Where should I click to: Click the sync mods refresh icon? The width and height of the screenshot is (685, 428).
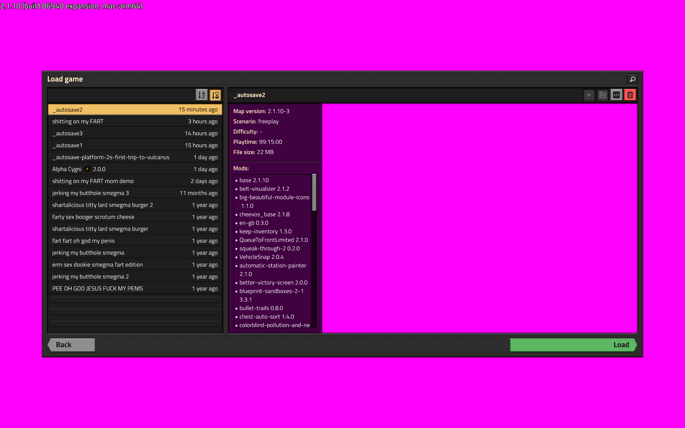(603, 95)
